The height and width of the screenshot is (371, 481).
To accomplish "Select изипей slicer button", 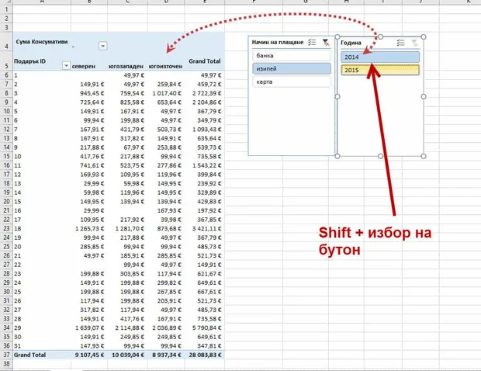I will (x=292, y=69).
